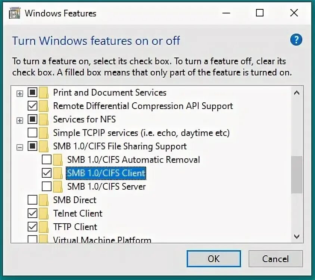Enable SMB 1.0/CIFS Automatic Removal checkbox
This screenshot has width=315, height=280.
pyautogui.click(x=47, y=159)
